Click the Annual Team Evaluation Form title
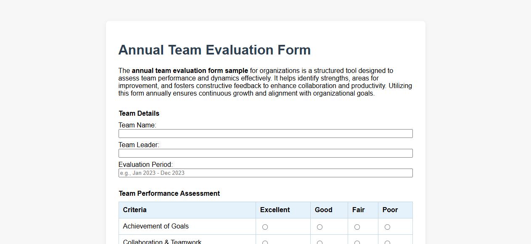 [x=214, y=50]
